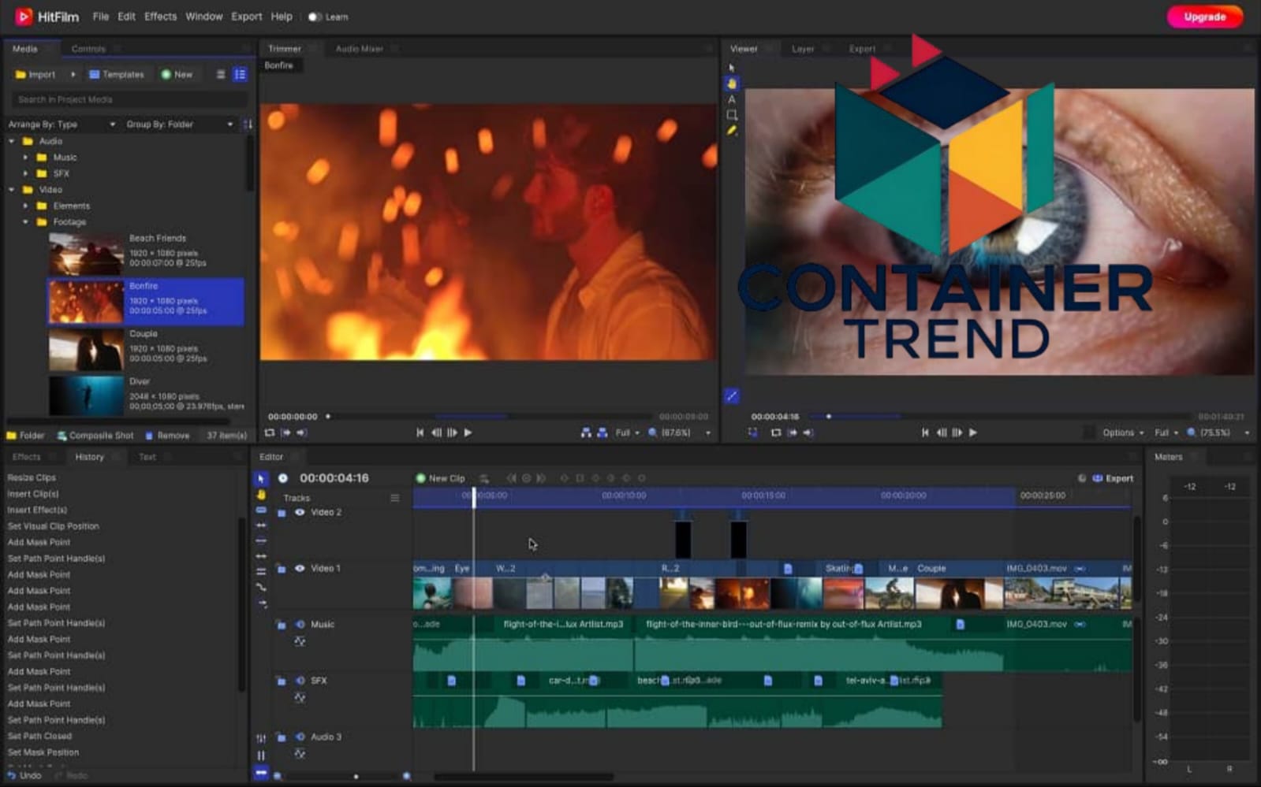
Task: Choose the Slice tool in Editor
Action: pos(261,510)
